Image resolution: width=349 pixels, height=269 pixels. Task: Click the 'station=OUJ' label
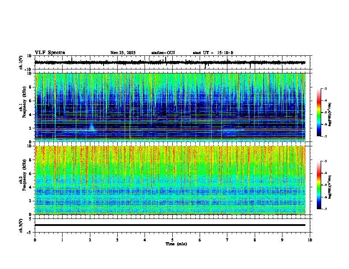pyautogui.click(x=163, y=53)
